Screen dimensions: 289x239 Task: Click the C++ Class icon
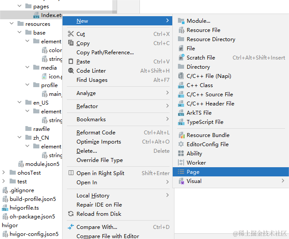(181, 85)
